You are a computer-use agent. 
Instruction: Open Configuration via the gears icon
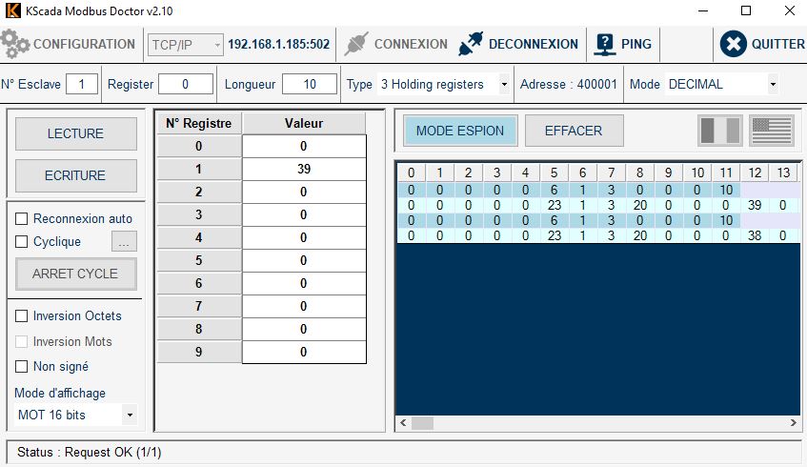click(x=16, y=44)
